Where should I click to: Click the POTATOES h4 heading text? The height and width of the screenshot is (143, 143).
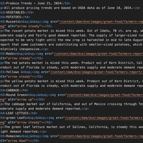pyautogui.click(x=13, y=17)
